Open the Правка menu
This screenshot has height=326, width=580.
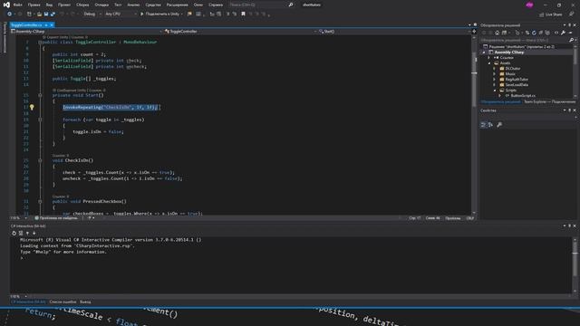(x=34, y=5)
